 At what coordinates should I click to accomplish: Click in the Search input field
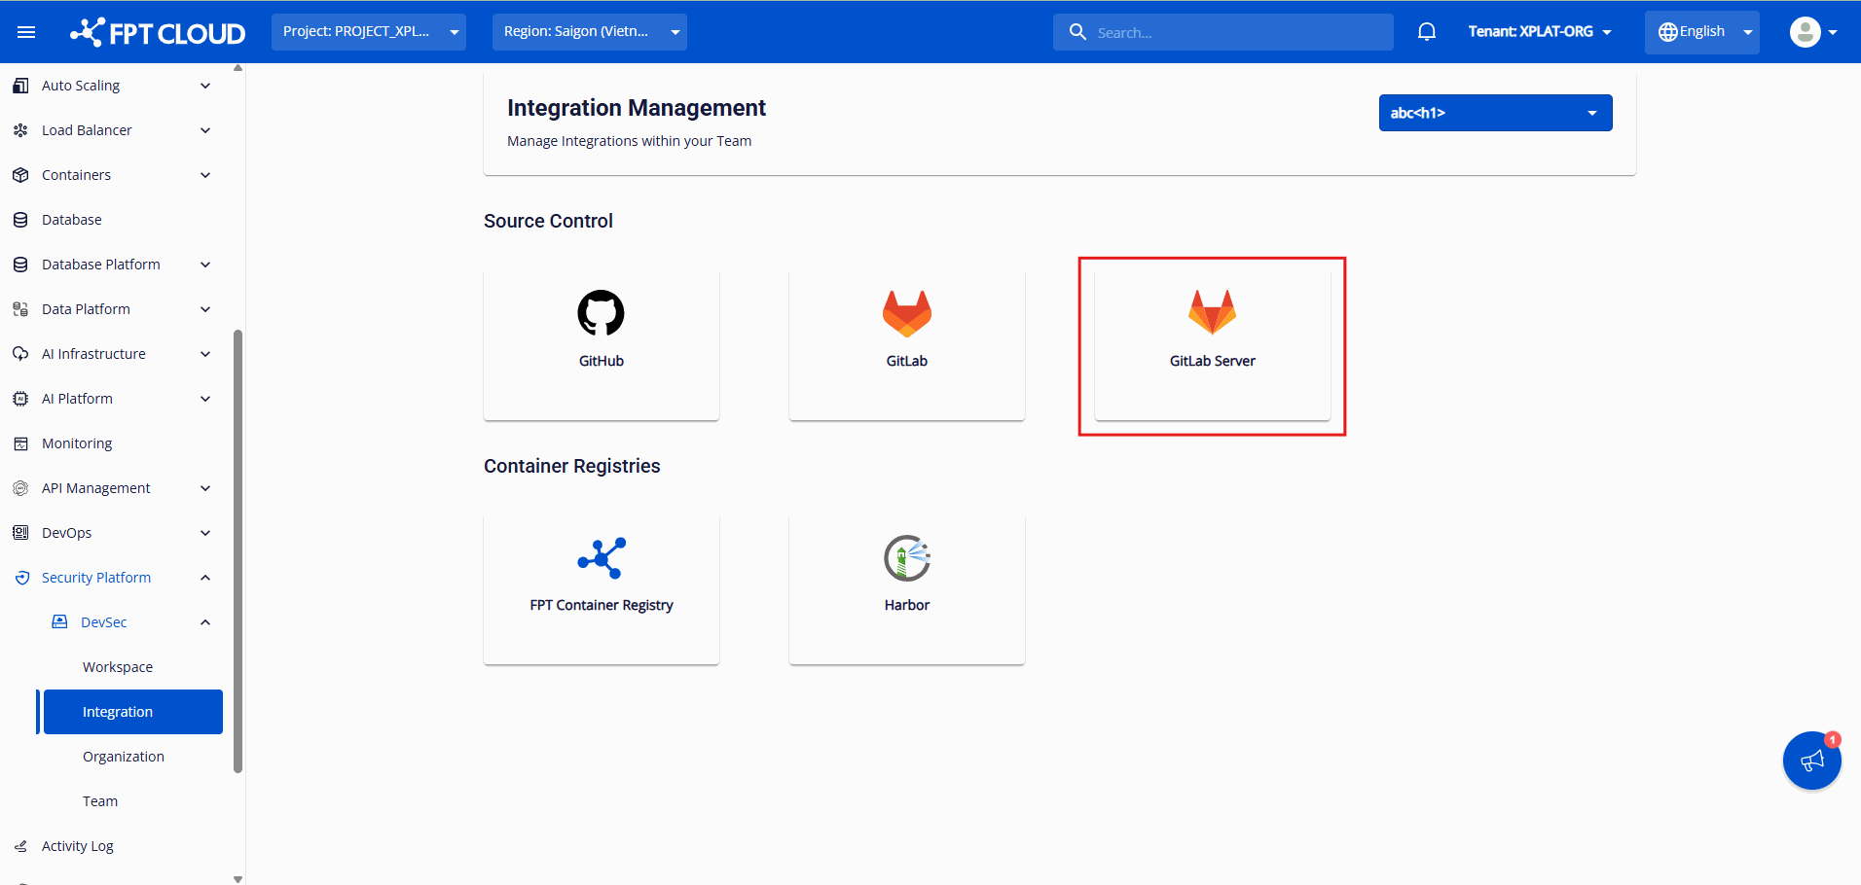1223,32
